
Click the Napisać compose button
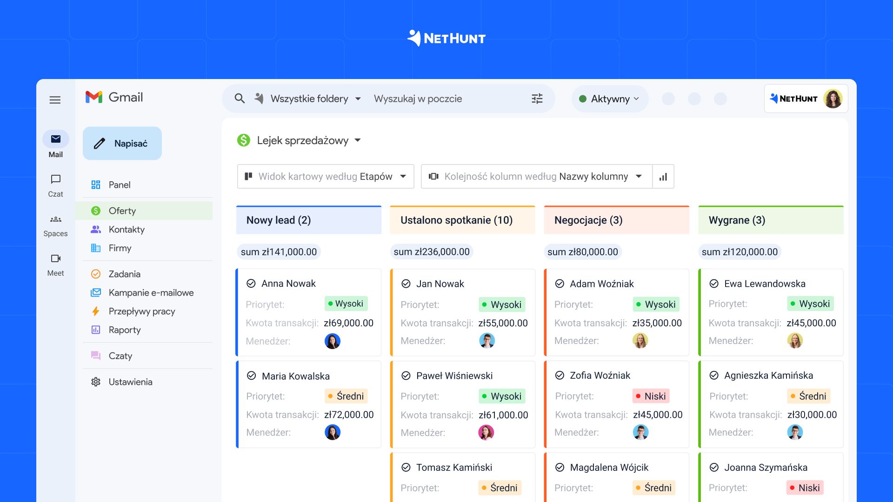(122, 143)
